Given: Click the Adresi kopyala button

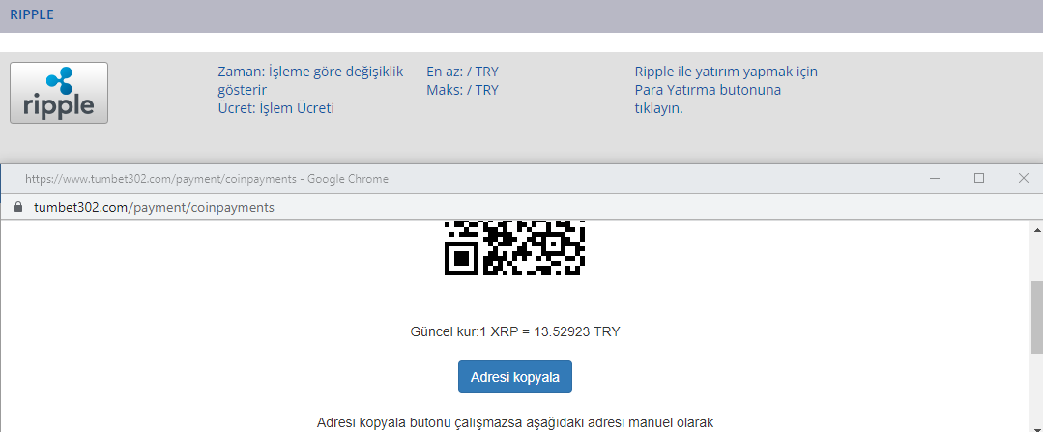Looking at the screenshot, I should 515,377.
